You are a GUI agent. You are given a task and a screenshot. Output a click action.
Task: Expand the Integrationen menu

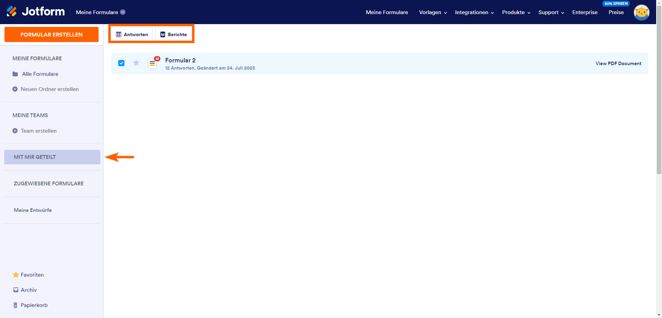[x=474, y=12]
